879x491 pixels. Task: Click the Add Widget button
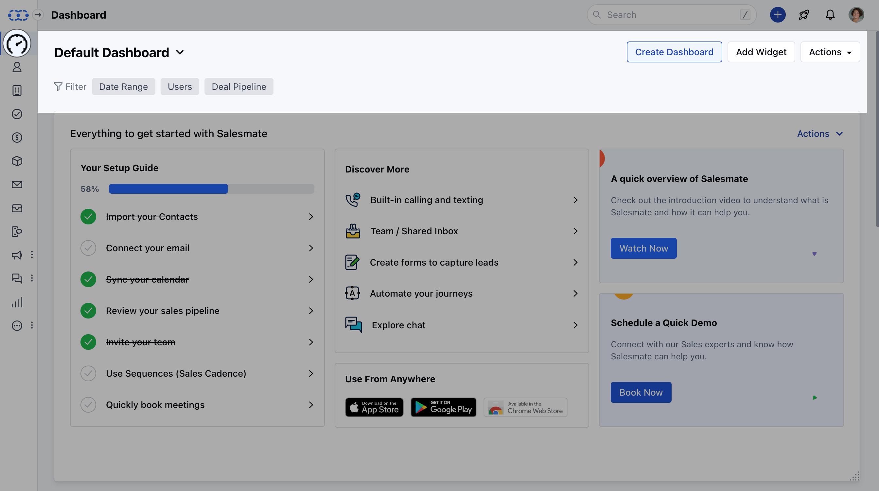click(761, 52)
